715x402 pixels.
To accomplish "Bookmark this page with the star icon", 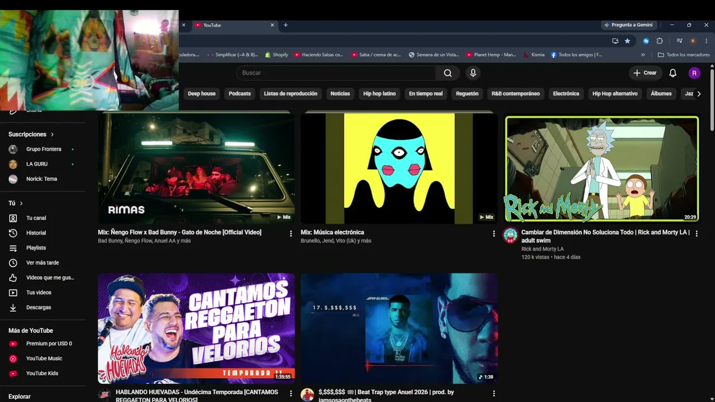I will click(x=627, y=41).
